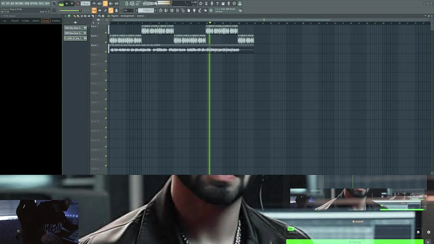Select the PL_ALUB_02 vocal clip in picker
The height and width of the screenshot is (244, 434).
point(75,38)
